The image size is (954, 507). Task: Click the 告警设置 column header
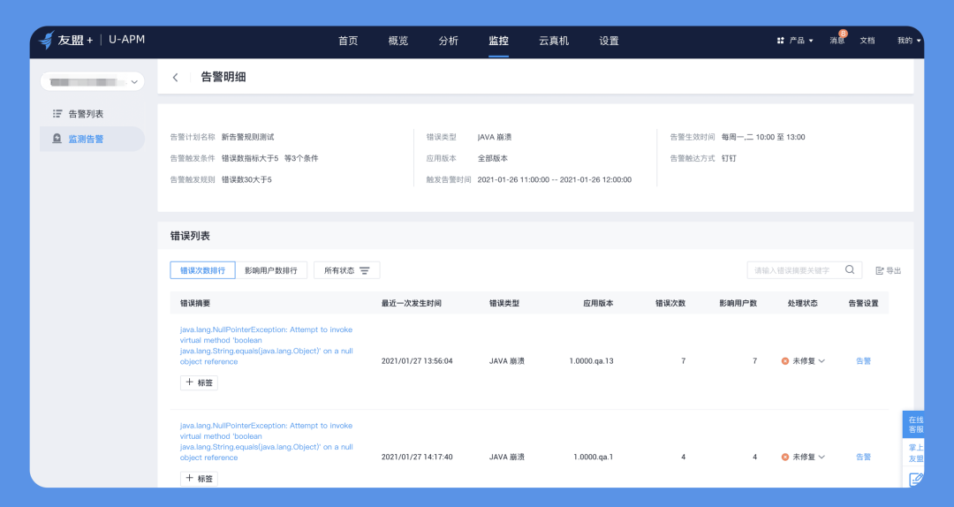click(863, 303)
